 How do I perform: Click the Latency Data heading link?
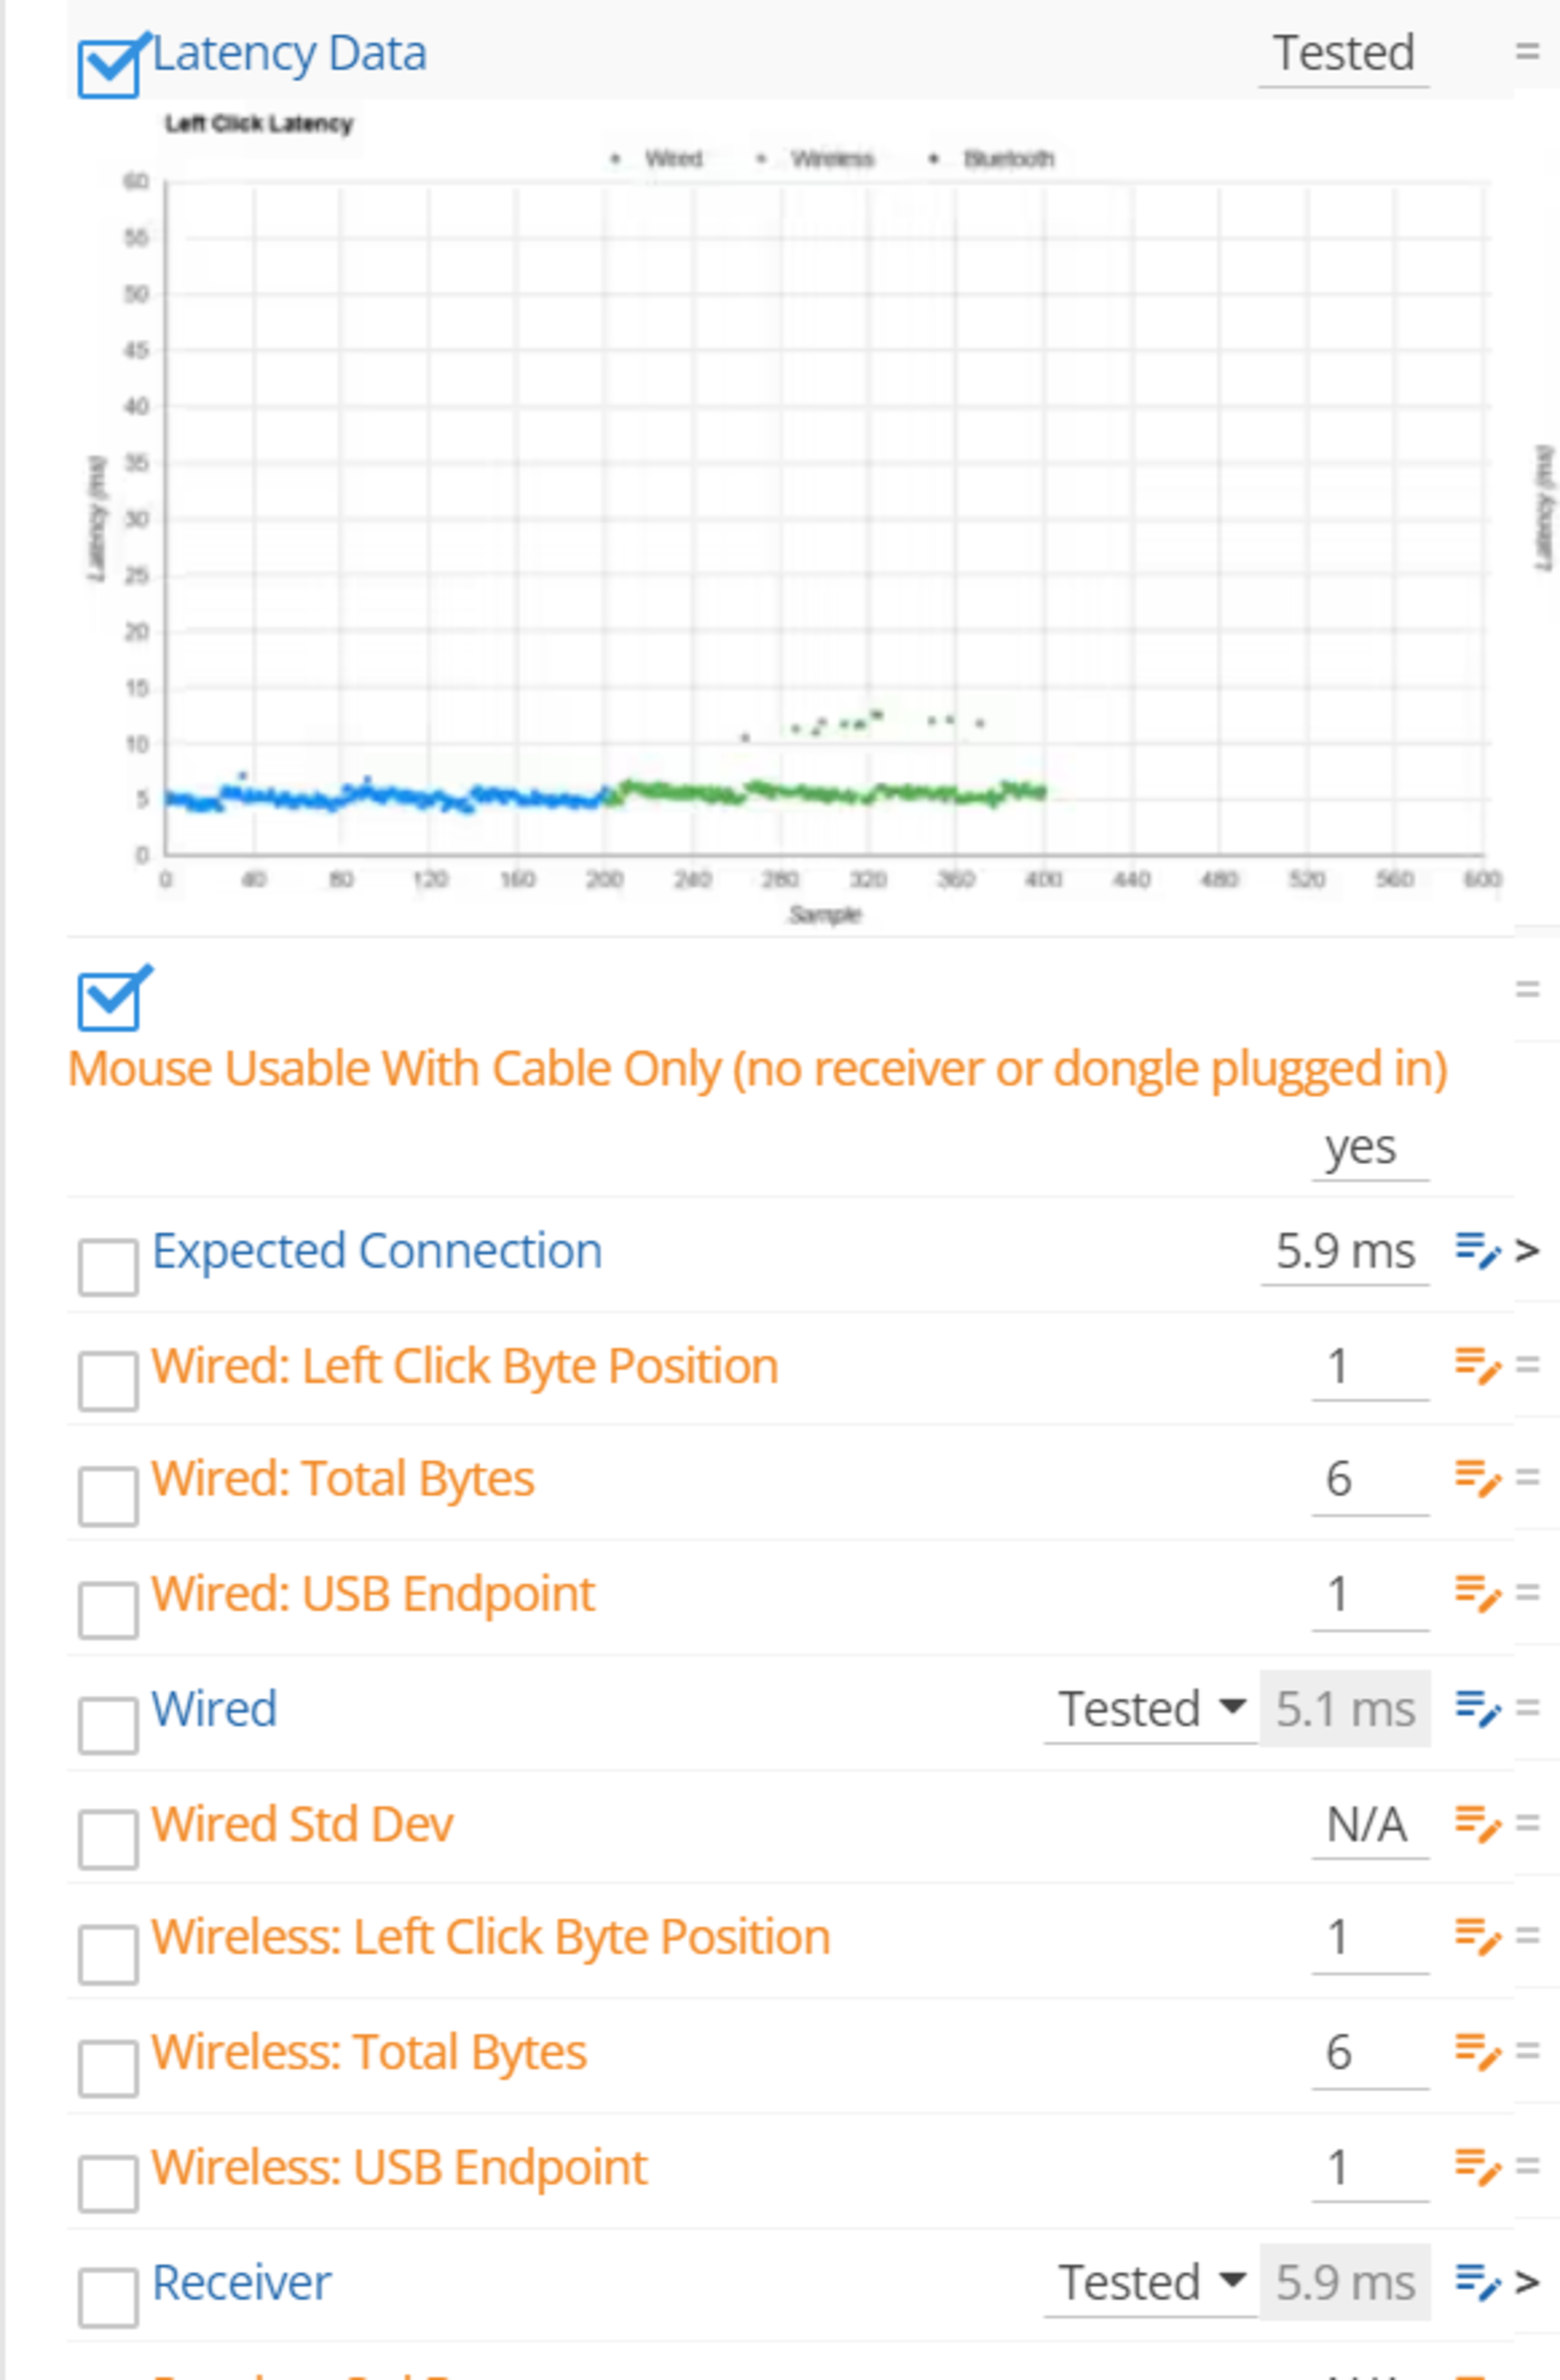[x=289, y=53]
